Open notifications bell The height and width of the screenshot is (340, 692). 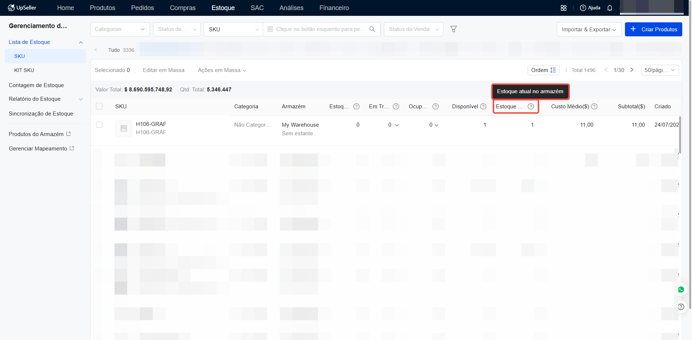(610, 8)
